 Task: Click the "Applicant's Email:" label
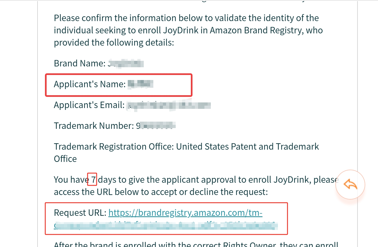tap(89, 105)
